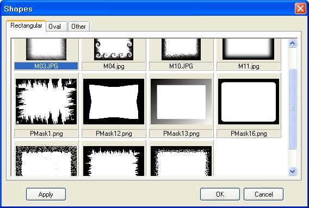Screen dimensions: 309x208
Task: Select the M03.JPG mask thumbnail
Action: point(46,49)
